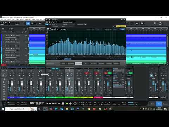Close the Spectrum Meter plugin window
The width and height of the screenshot is (169, 127).
pos(125,19)
